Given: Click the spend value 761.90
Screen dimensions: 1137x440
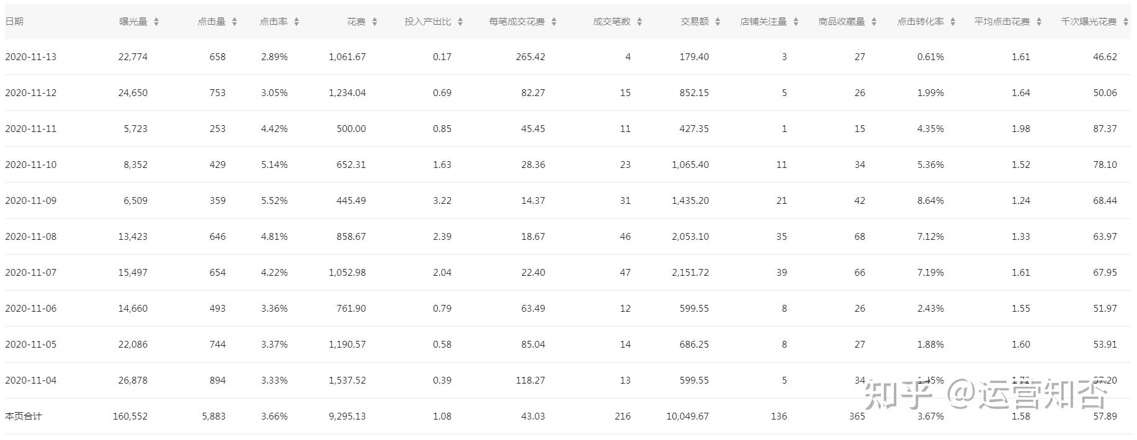Looking at the screenshot, I should (x=352, y=309).
